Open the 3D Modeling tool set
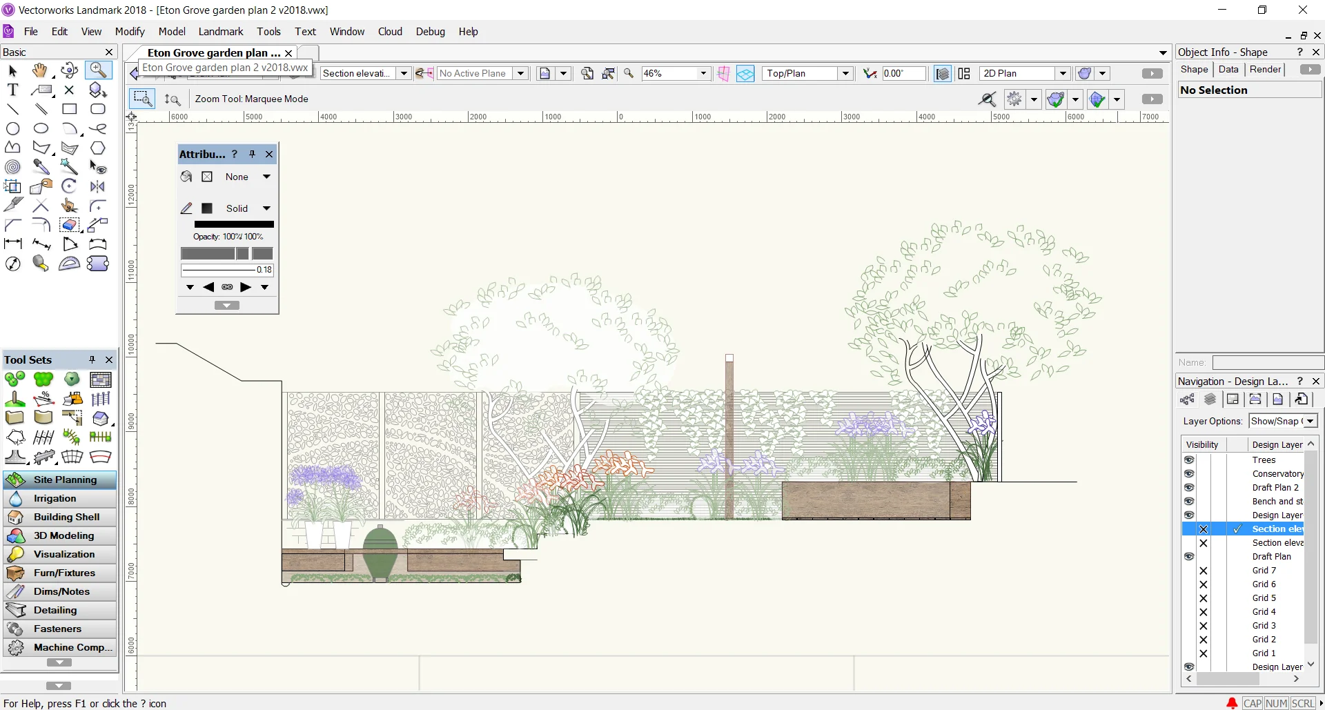The height and width of the screenshot is (710, 1325). (x=60, y=535)
